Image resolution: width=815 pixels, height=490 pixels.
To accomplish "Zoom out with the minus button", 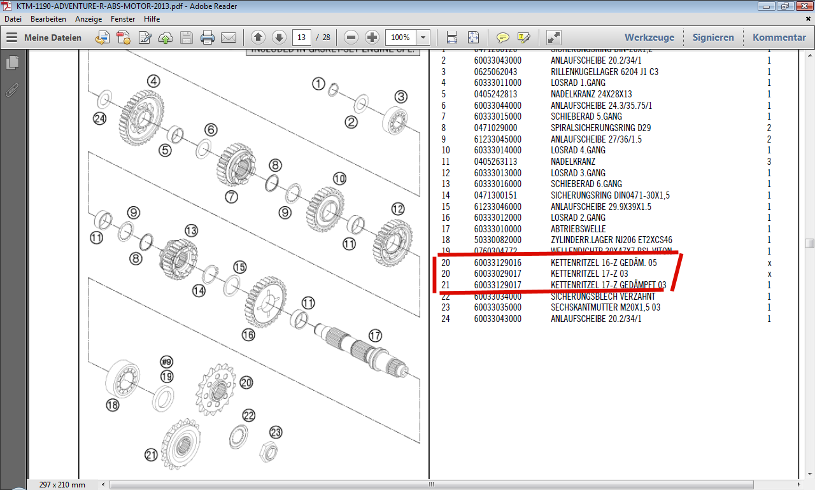I will pos(351,37).
